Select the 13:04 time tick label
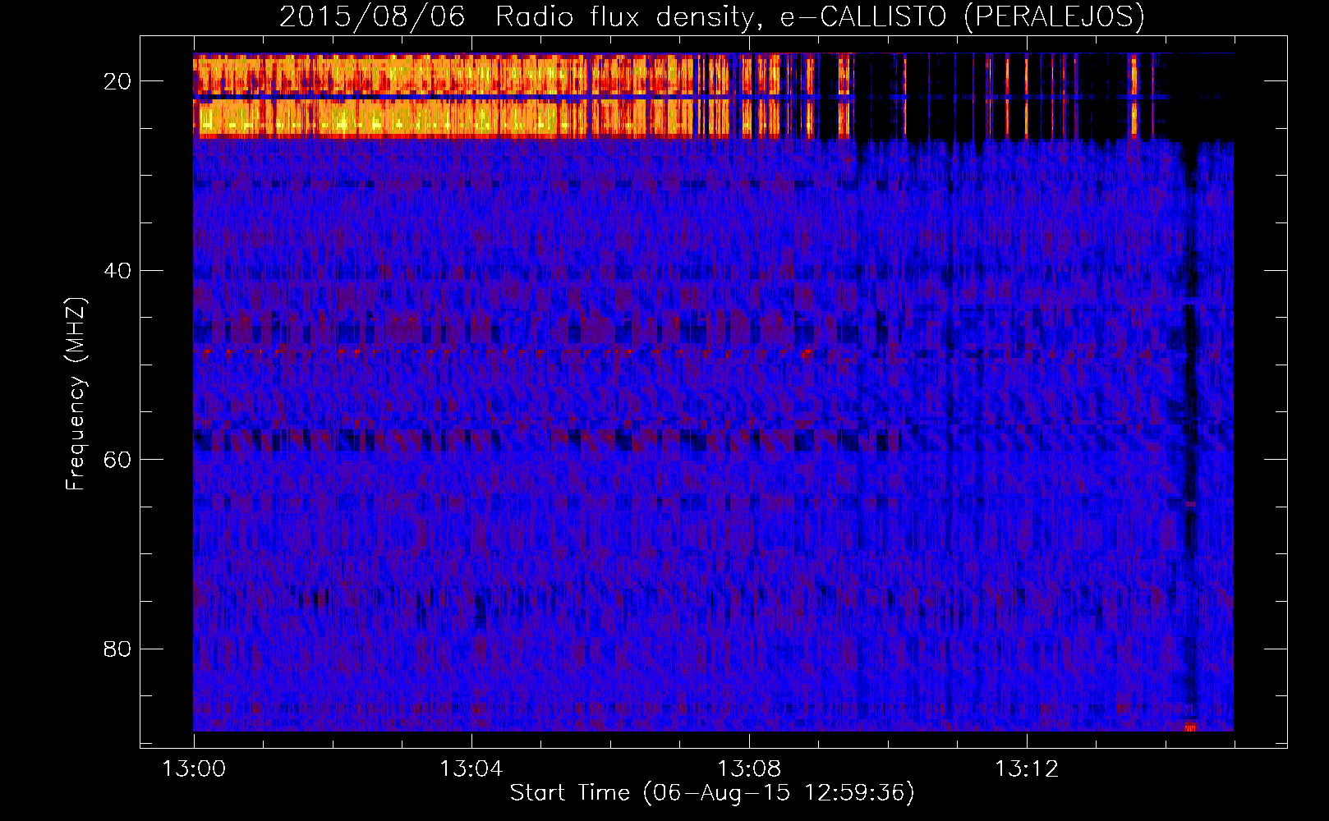This screenshot has width=1329, height=821. click(471, 769)
